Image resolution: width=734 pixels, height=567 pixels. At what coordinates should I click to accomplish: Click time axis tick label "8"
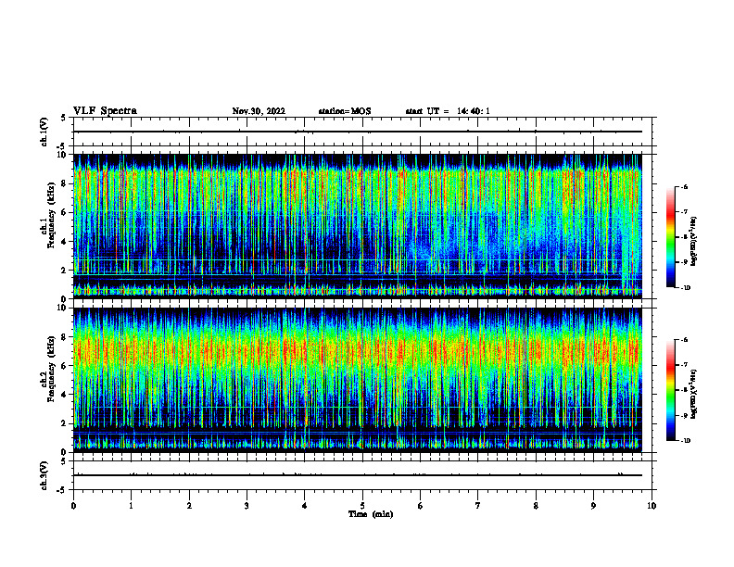[536, 506]
